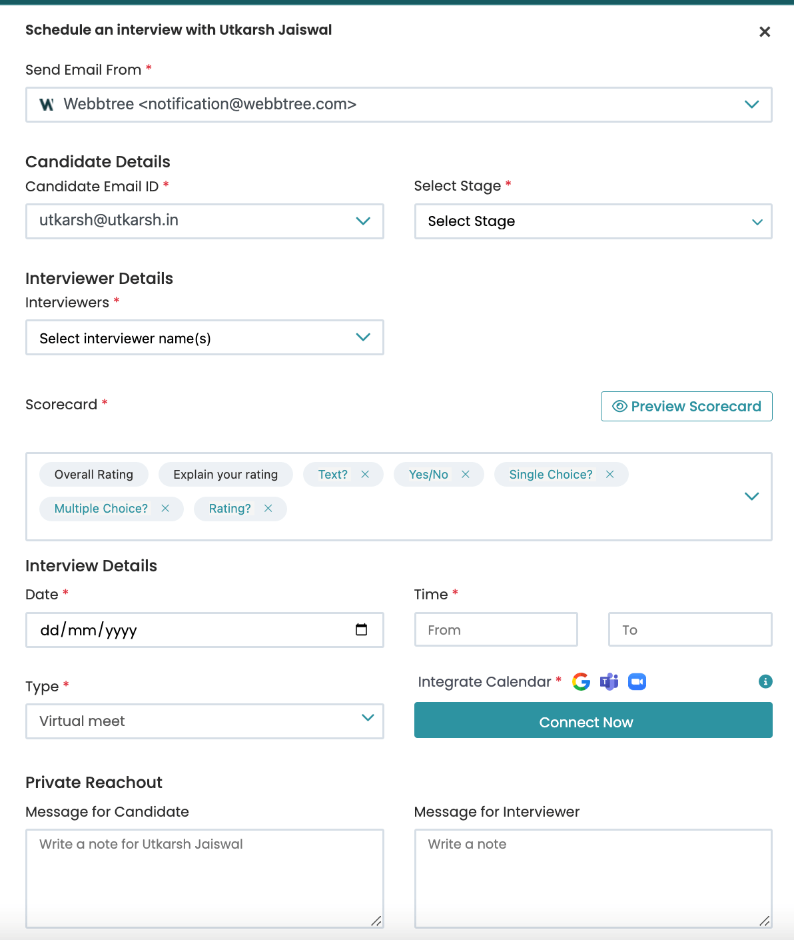Remove the Rating? scorecard tag
The height and width of the screenshot is (940, 794).
pos(268,509)
